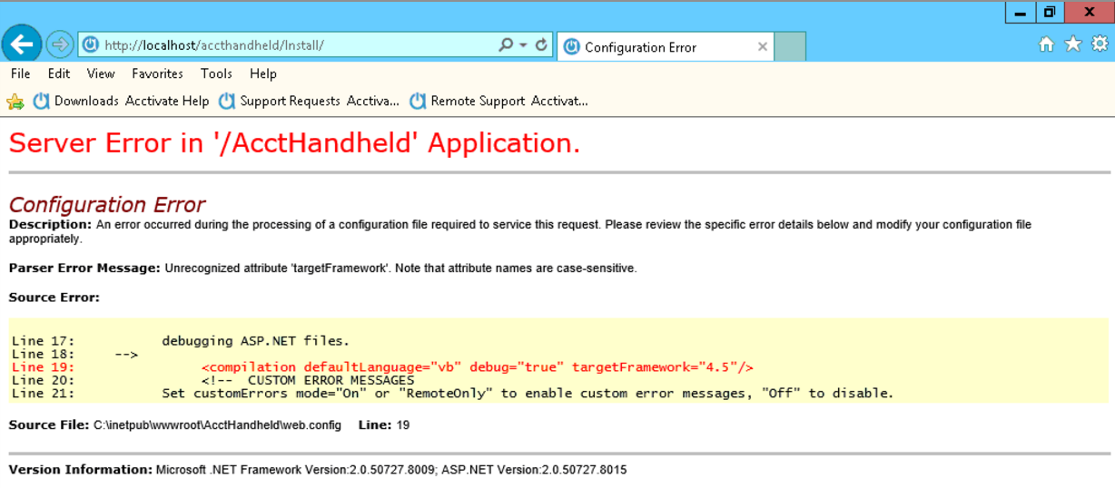
Task: Open the Help menu
Action: pyautogui.click(x=263, y=73)
